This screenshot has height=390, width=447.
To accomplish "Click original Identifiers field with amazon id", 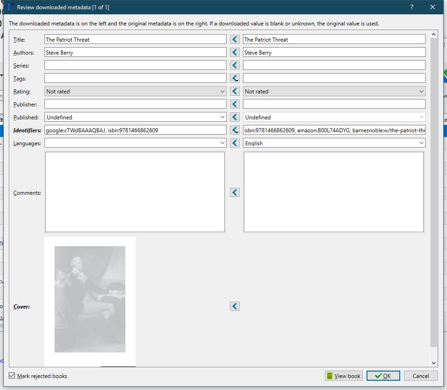I will [x=334, y=130].
